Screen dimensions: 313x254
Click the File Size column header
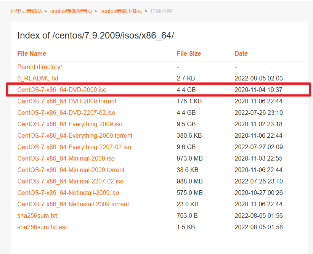coord(189,53)
